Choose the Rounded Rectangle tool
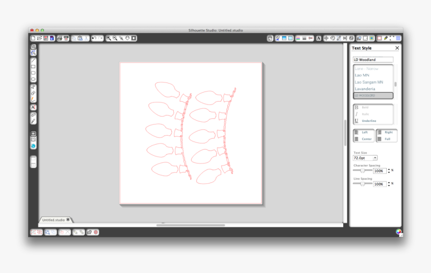The height and width of the screenshot is (273, 431). [33, 73]
